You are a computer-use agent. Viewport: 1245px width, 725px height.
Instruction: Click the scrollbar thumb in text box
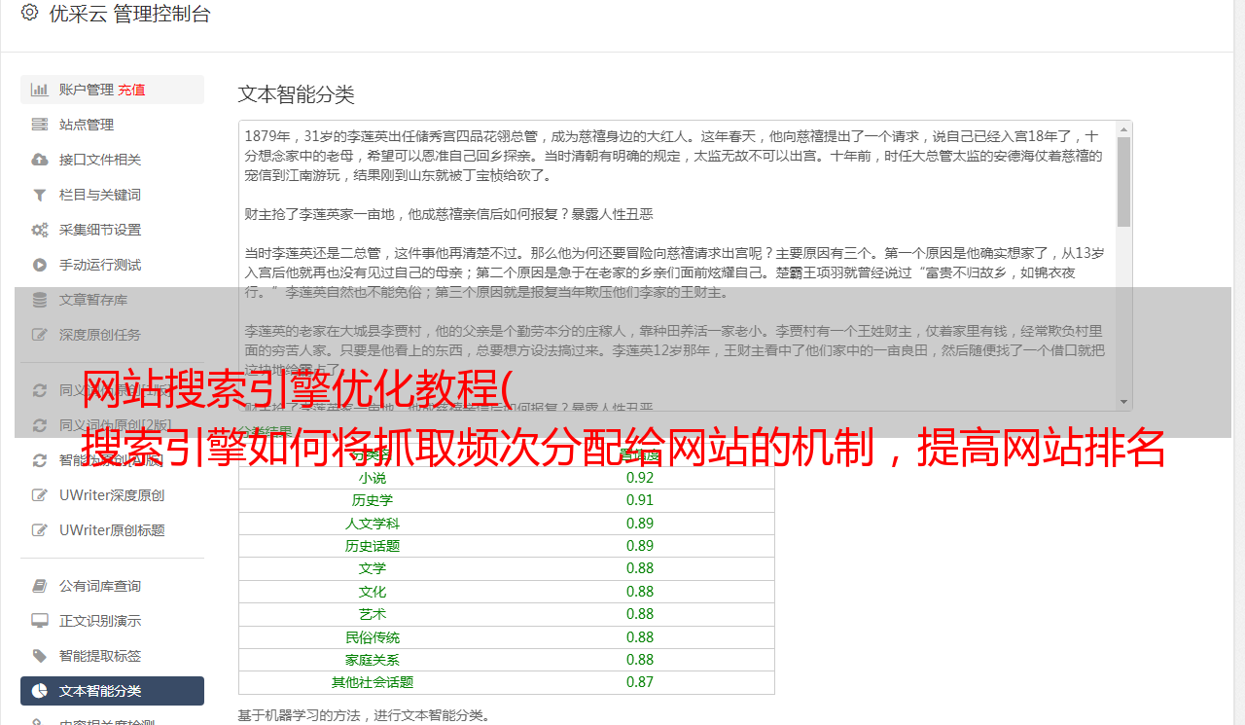[x=1124, y=182]
